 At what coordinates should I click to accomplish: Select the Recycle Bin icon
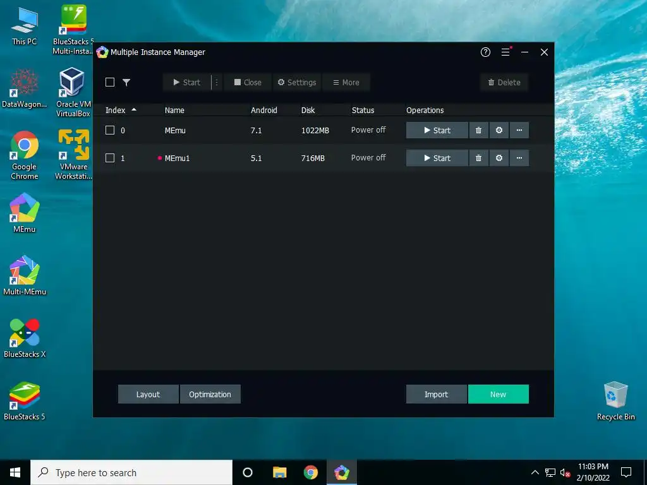pos(615,401)
